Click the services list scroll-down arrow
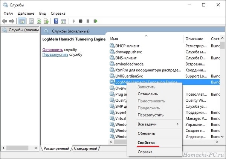 coord(222,136)
